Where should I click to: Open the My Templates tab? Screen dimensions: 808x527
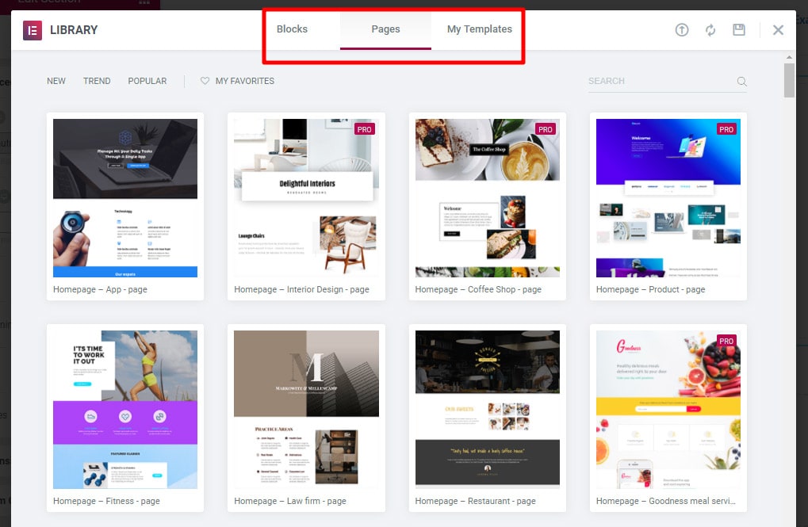tap(479, 29)
